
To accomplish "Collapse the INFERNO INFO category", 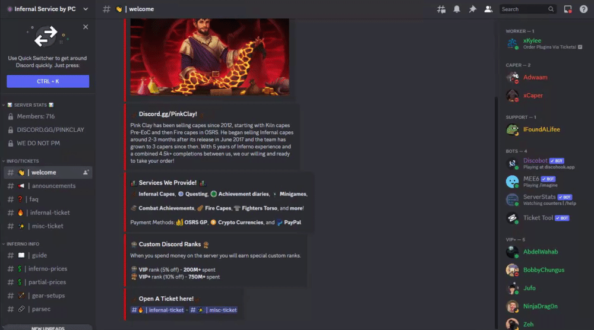I will (23, 244).
